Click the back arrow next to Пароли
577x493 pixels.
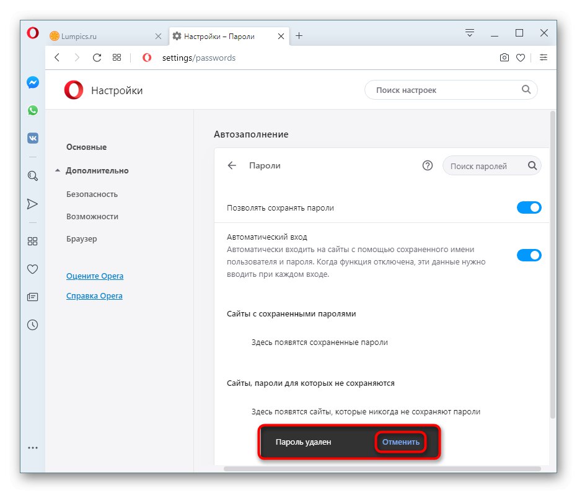point(232,165)
